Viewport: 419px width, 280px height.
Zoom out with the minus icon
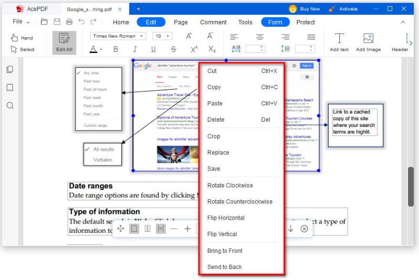(x=174, y=229)
